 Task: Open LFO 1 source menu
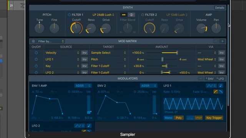(x=62, y=59)
